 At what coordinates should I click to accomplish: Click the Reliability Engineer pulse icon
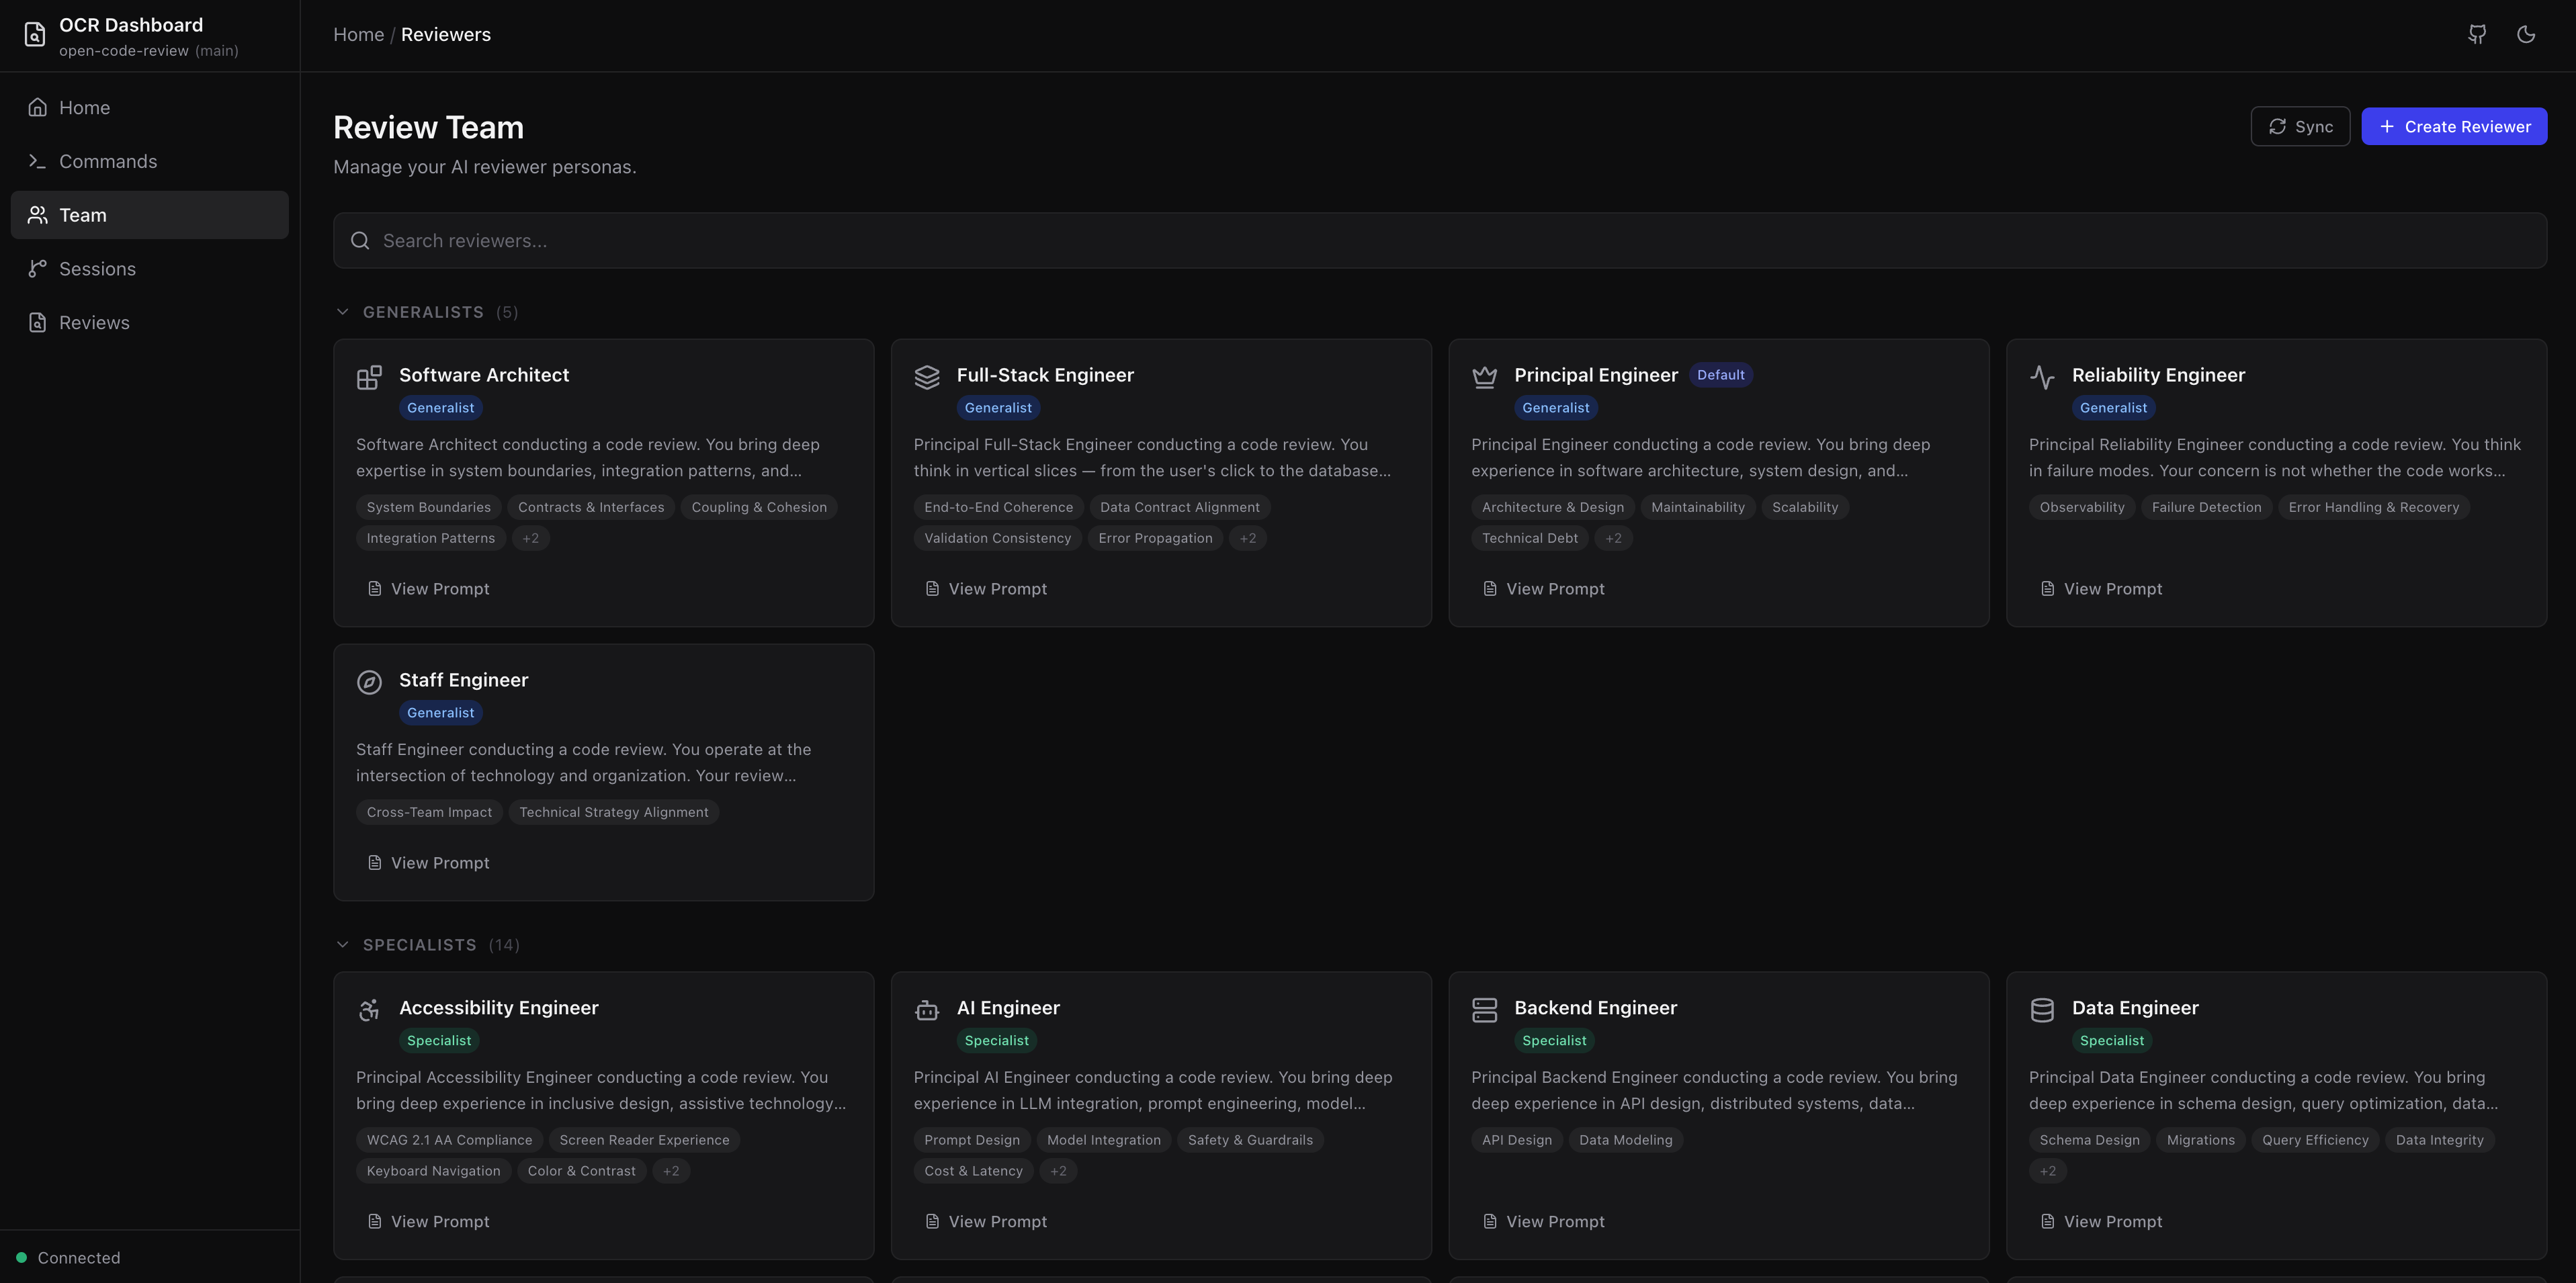tap(2042, 377)
